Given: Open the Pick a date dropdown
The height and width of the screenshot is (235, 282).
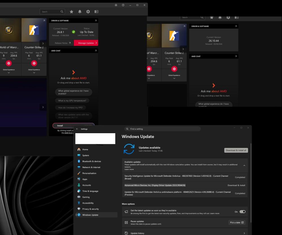Looking at the screenshot, I should [237, 223].
